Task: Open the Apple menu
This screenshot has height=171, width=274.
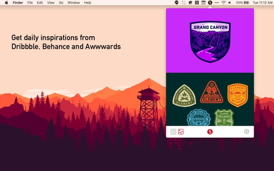Action: pos(7,2)
